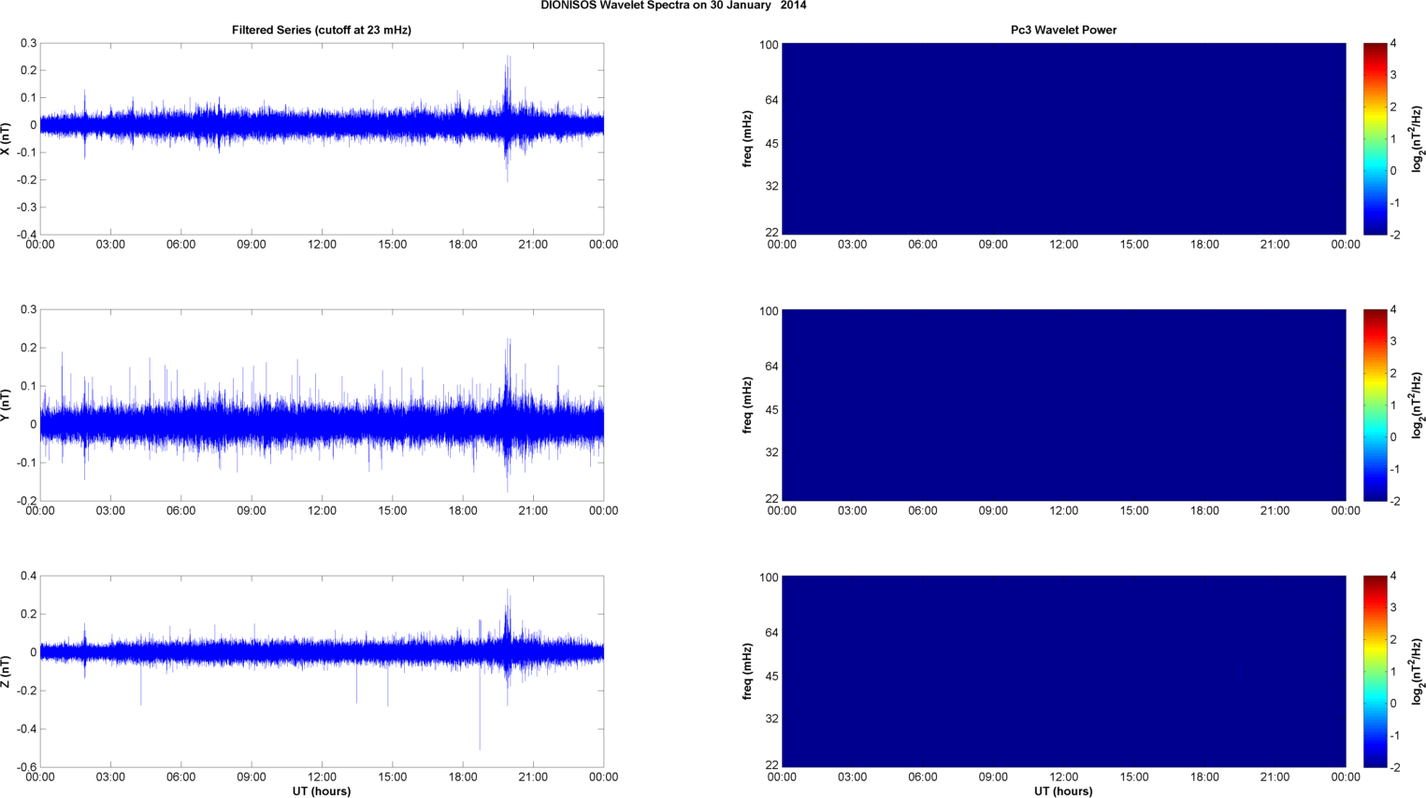Viewport: 1426px width, 798px height.
Task: Click the Z component filtered time series plot
Action: point(322,671)
